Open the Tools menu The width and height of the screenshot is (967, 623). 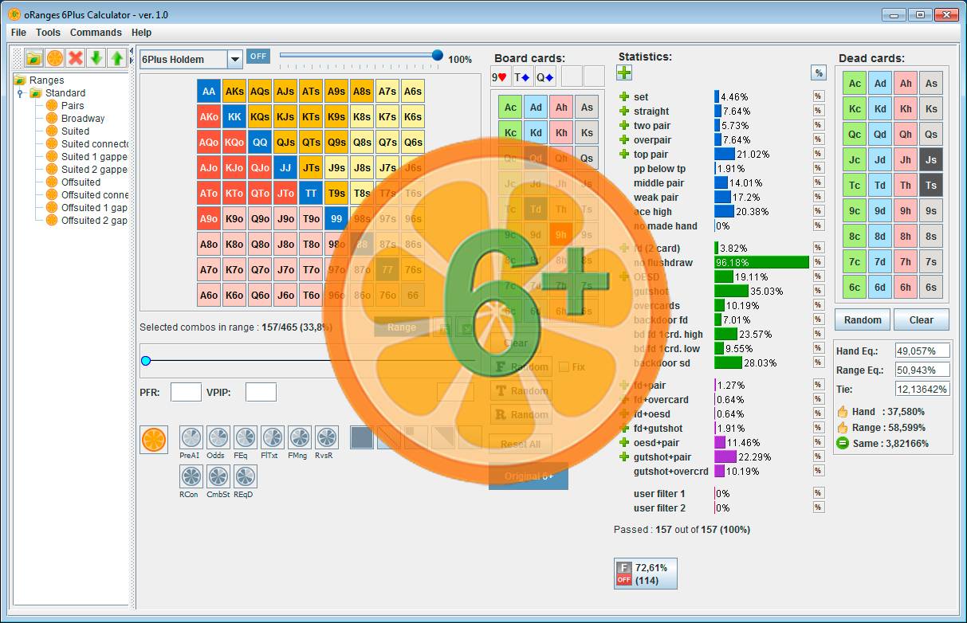click(x=48, y=33)
